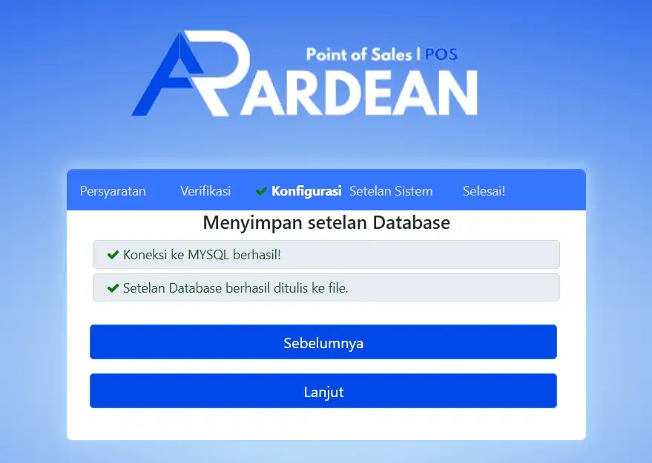This screenshot has width=652, height=463.
Task: Open the Selesai! step tab
Action: pyautogui.click(x=484, y=191)
